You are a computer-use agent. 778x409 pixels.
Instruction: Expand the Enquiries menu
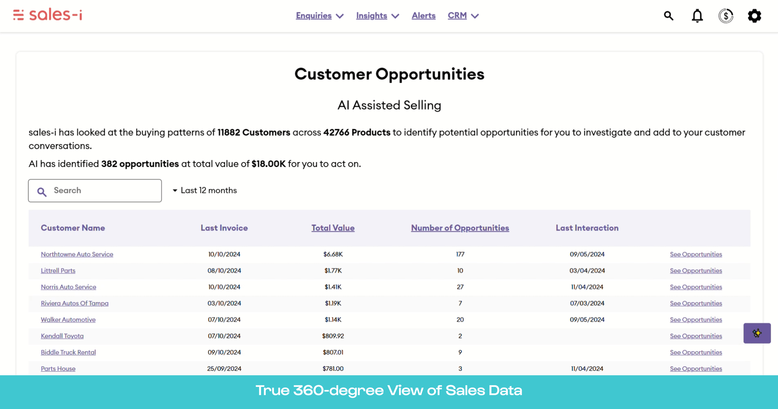tap(319, 16)
